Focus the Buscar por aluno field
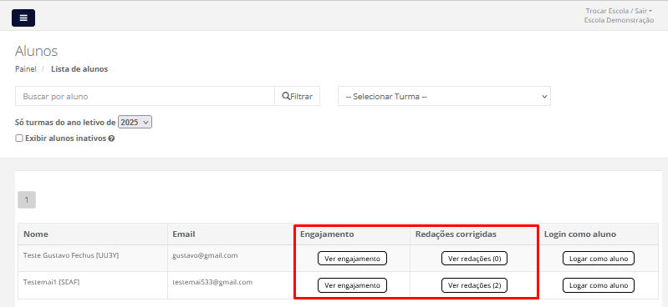668x307 pixels. [x=145, y=96]
